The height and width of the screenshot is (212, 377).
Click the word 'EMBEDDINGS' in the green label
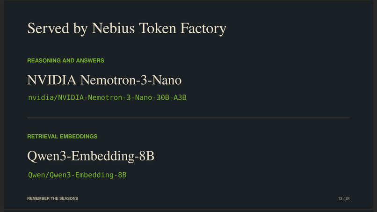(x=79, y=137)
